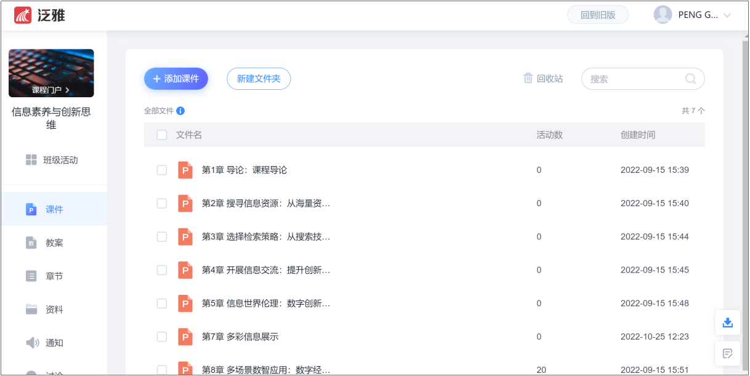Click the 创建时间 column header
Viewport: 750px width, 376px height.
click(x=638, y=135)
